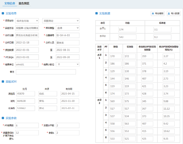This screenshot has width=183, height=144.
Task: Click the target value field 558
Action: (x=115, y=124)
